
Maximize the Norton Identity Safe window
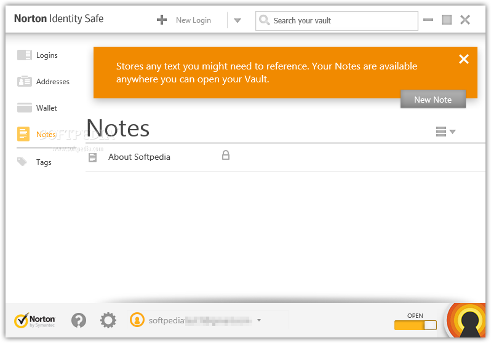tap(447, 20)
